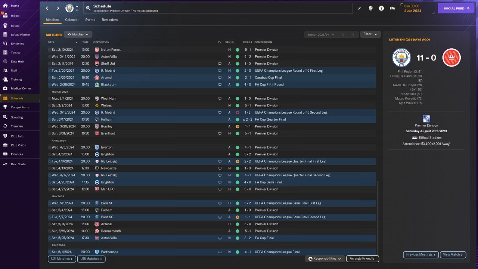
Task: Click the Luton badge in the match summary panel
Action: point(451,58)
